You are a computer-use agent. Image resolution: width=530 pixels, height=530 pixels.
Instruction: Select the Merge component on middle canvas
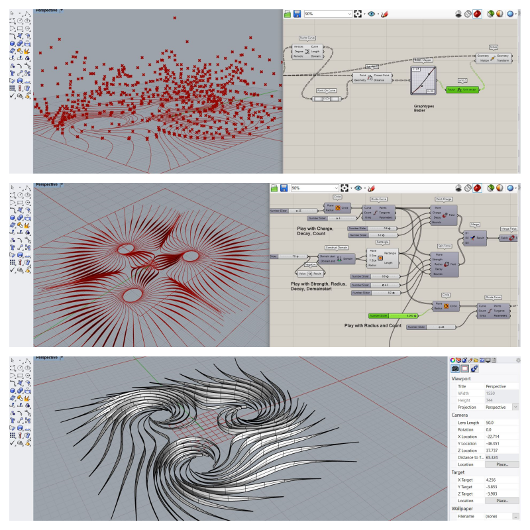pos(474,238)
